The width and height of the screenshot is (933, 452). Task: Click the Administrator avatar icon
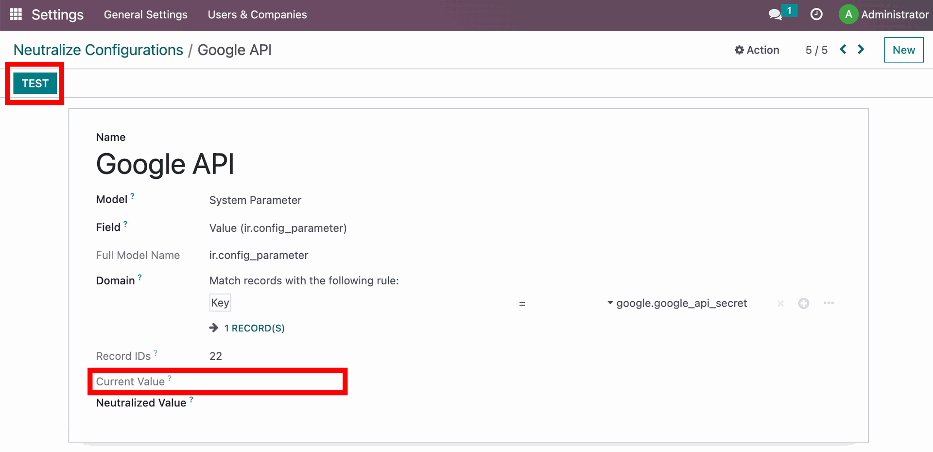848,15
